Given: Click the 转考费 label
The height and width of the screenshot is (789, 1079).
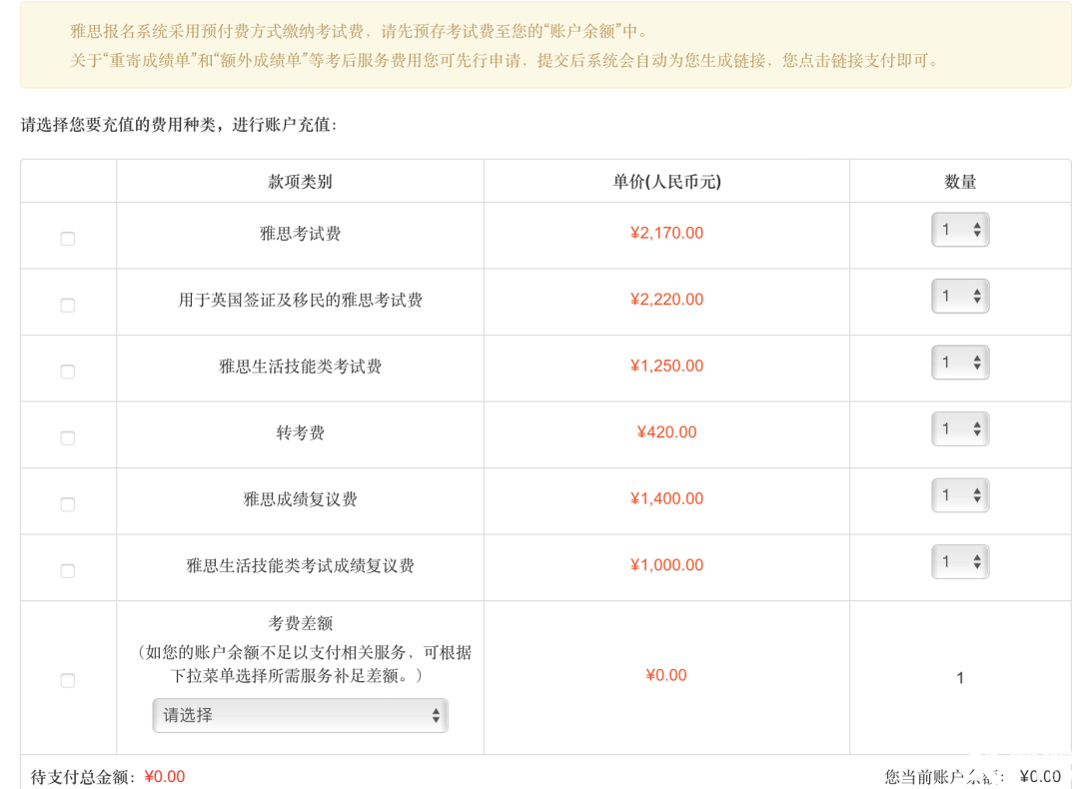Looking at the screenshot, I should tap(300, 432).
